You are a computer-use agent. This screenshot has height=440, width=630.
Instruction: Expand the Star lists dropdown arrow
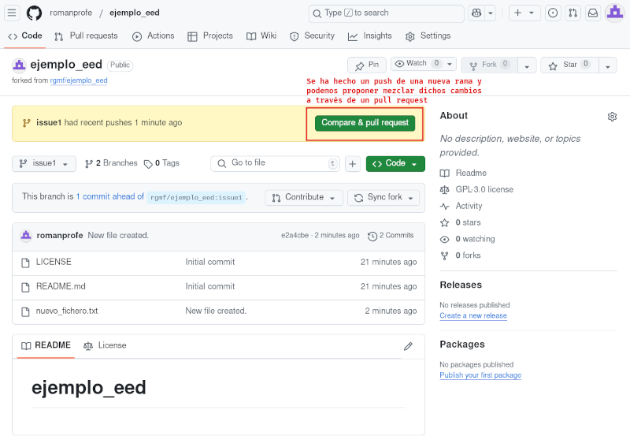608,65
